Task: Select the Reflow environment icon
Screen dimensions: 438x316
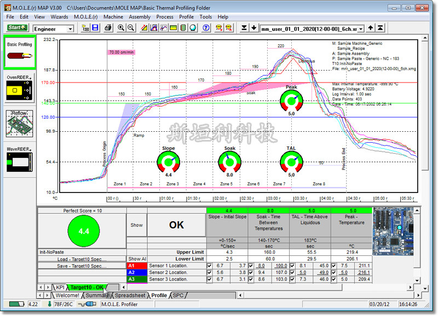Action: click(x=20, y=124)
